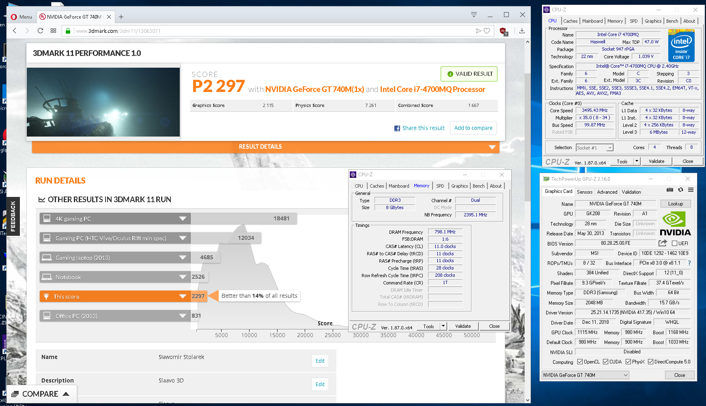Click the NVIDIA logo in GPU-Z
The width and height of the screenshot is (706, 406).
click(675, 224)
